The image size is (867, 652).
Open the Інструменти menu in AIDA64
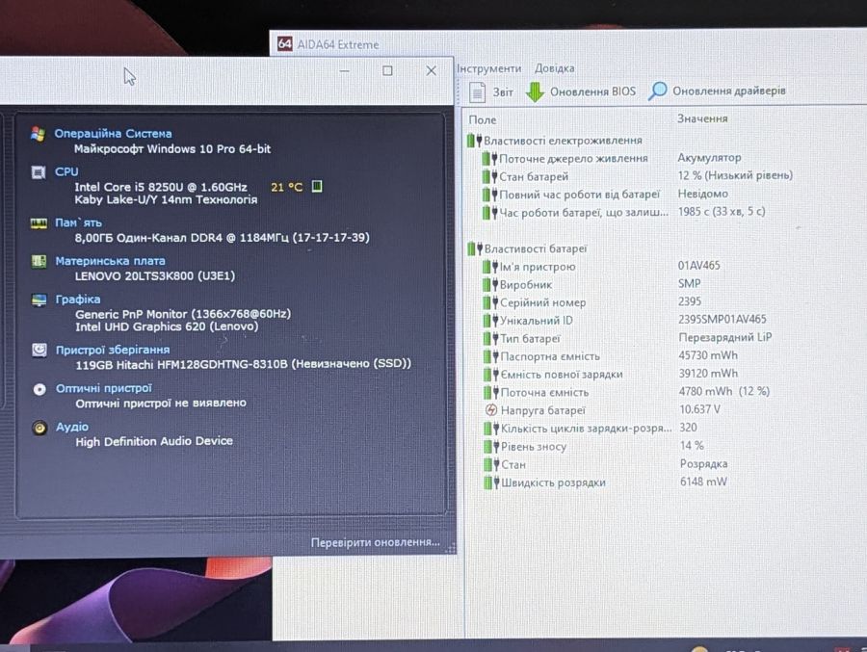(488, 68)
